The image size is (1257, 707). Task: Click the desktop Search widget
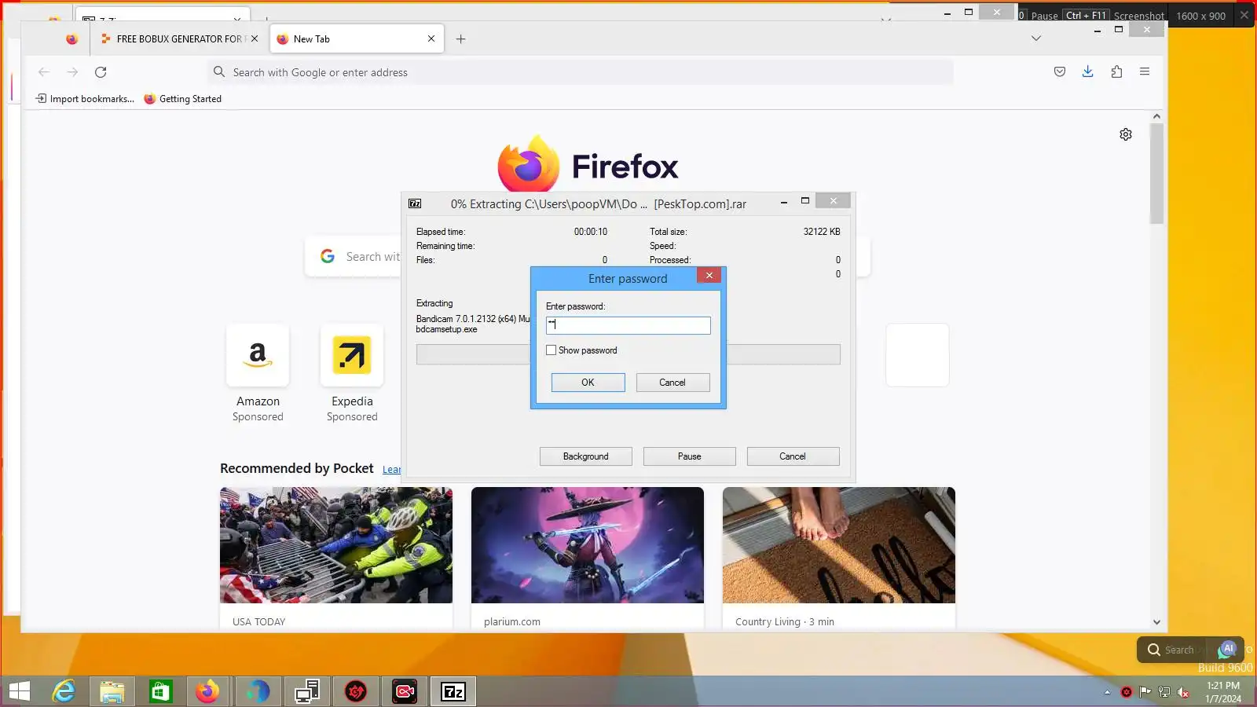1172,650
